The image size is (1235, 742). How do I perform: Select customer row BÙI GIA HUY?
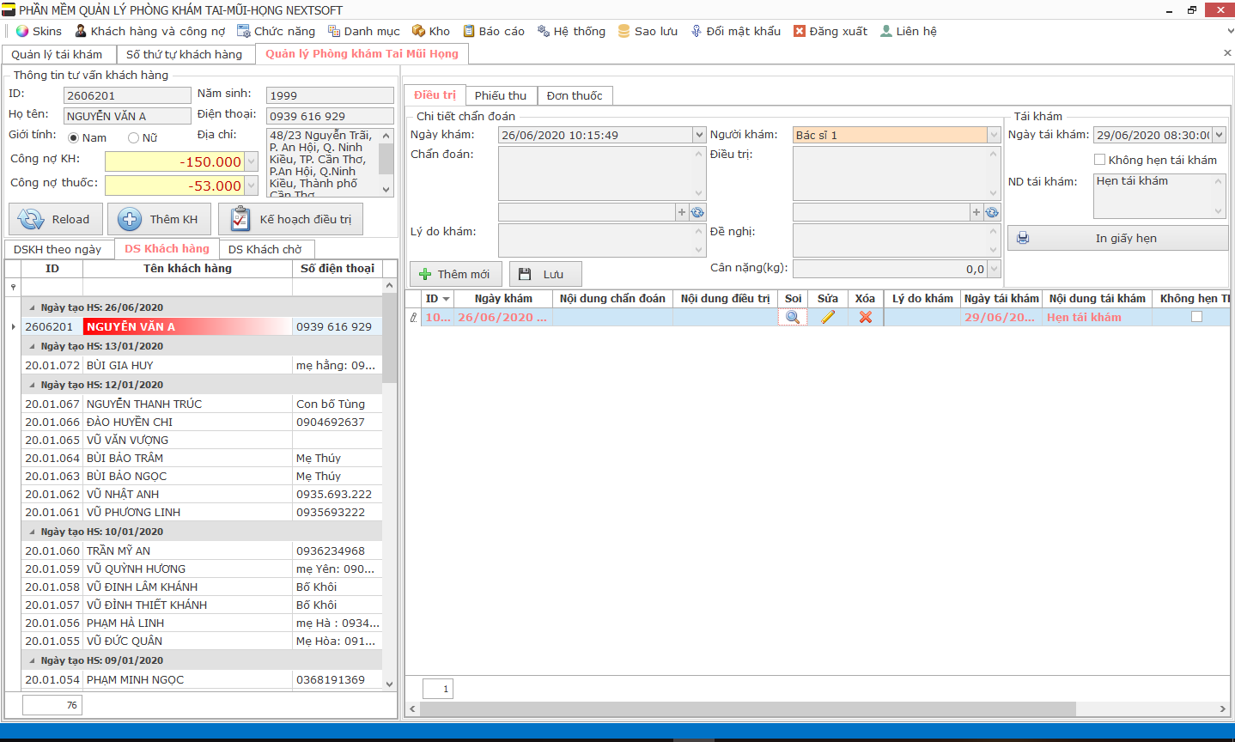[201, 365]
